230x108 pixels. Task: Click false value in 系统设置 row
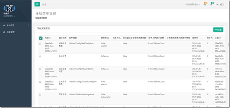tap(125, 56)
